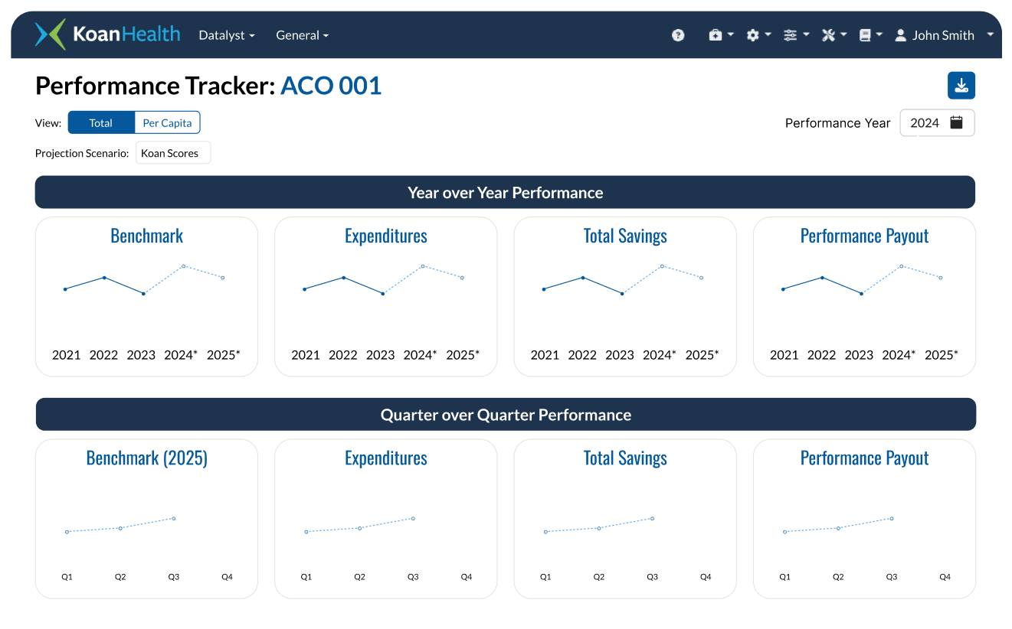Image resolution: width=1012 pixels, height=629 pixels.
Task: Click the medical kit icon in the top bar
Action: tap(716, 34)
